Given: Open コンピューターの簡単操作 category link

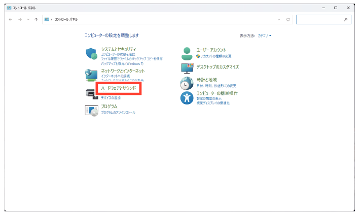Looking at the screenshot, I should pyautogui.click(x=217, y=93).
